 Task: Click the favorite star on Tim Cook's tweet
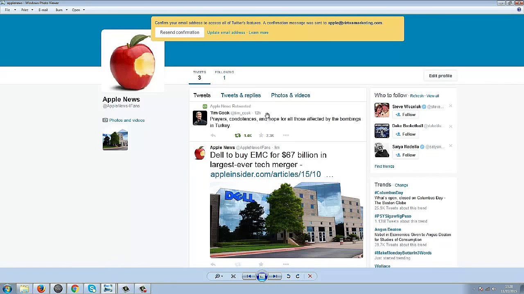click(x=261, y=136)
